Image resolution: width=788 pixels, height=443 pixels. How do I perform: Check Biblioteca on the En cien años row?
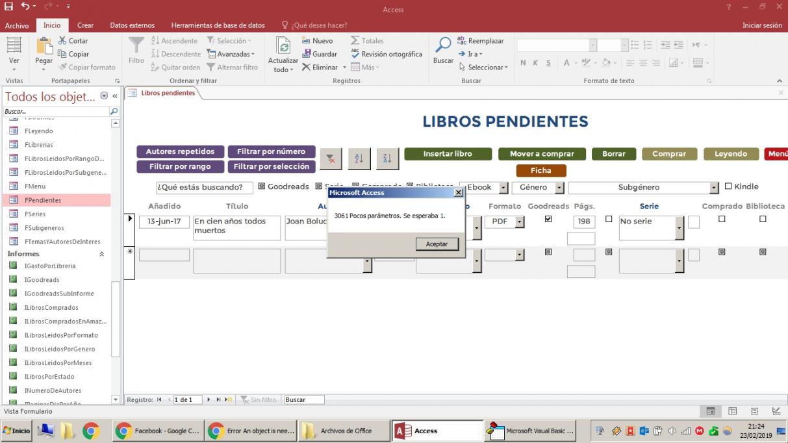pos(763,219)
